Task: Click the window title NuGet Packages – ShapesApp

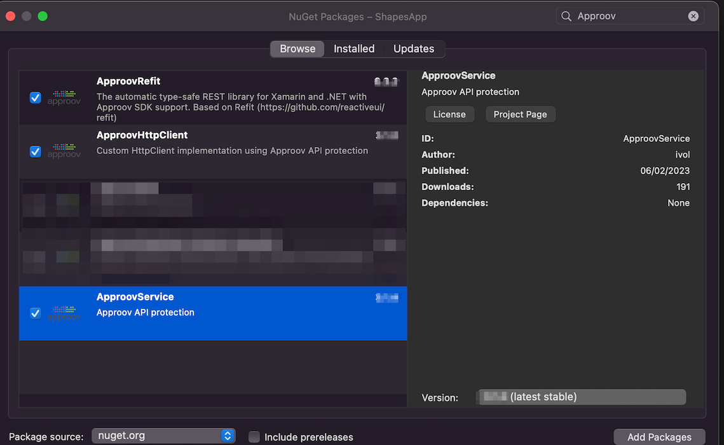Action: point(357,17)
